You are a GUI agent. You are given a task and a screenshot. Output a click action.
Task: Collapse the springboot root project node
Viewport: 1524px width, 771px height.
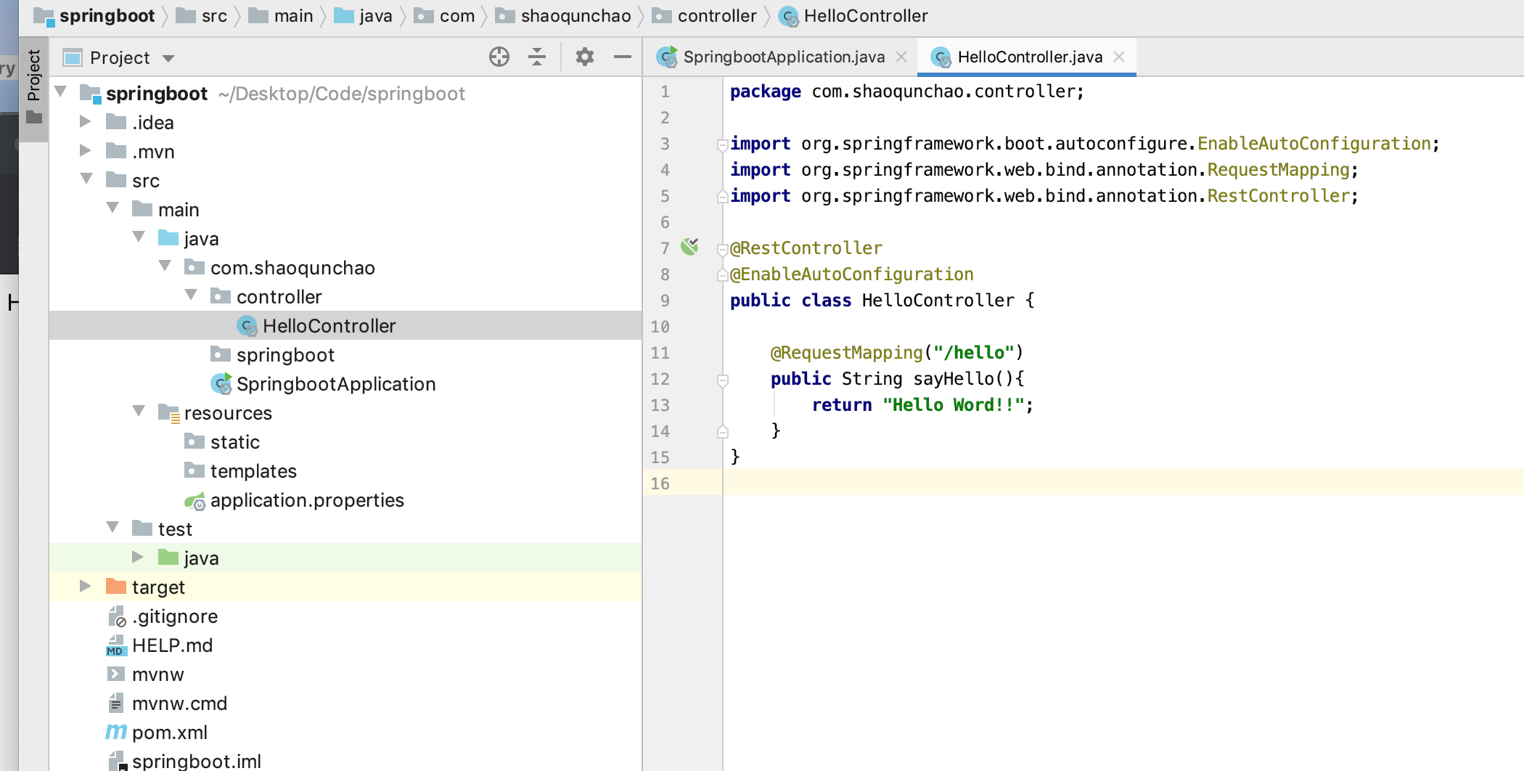coord(61,92)
